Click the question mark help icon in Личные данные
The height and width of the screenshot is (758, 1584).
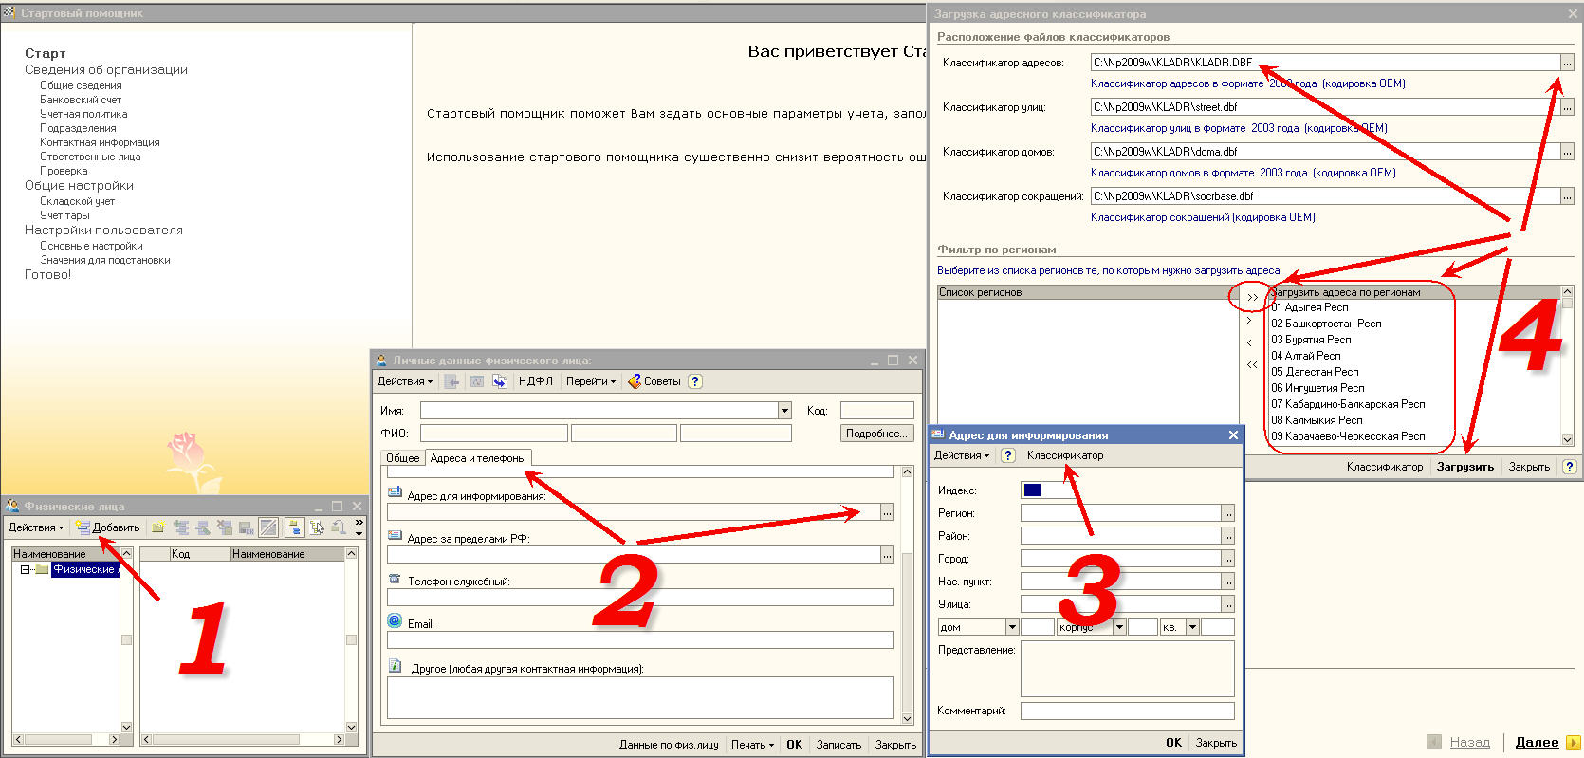(x=694, y=381)
